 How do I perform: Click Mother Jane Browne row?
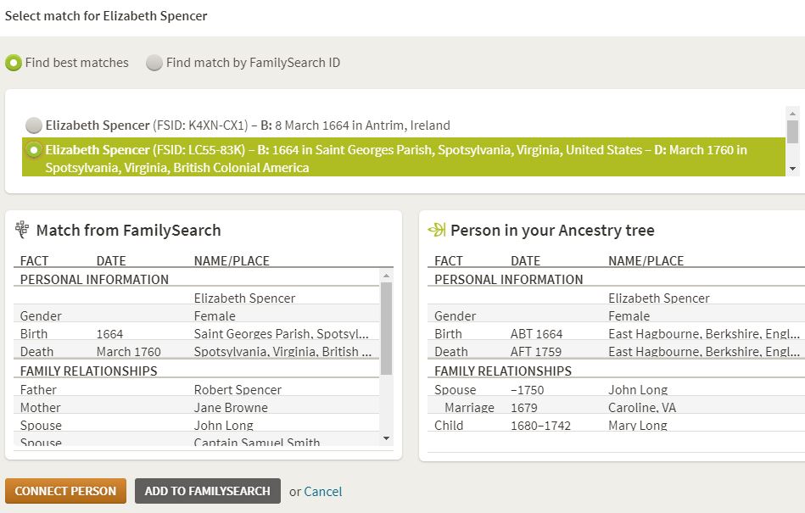click(195, 408)
